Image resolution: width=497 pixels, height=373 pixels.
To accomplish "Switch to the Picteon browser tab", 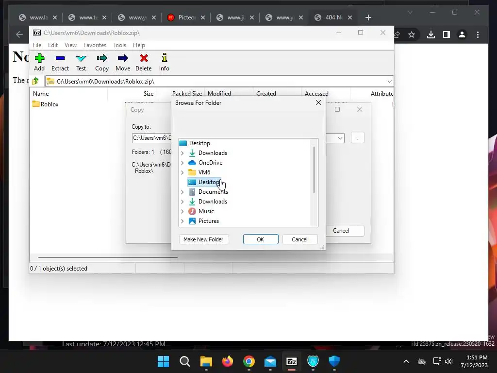I will coord(186,17).
